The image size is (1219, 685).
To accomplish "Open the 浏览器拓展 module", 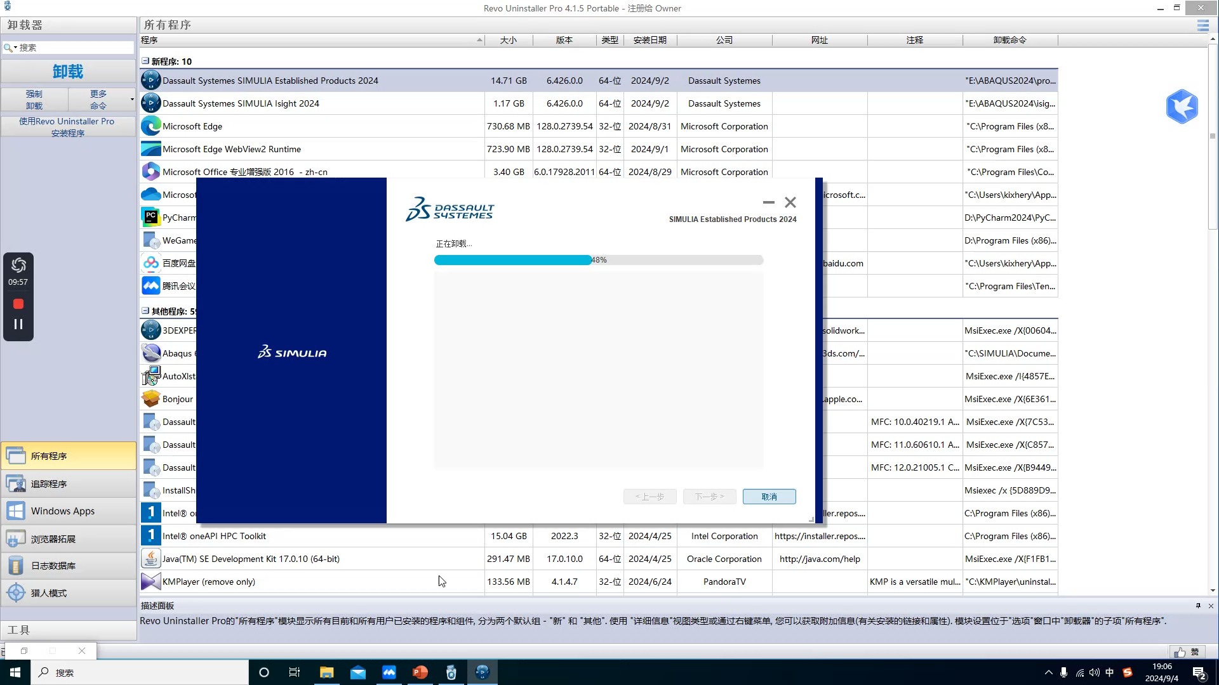I will [x=69, y=539].
